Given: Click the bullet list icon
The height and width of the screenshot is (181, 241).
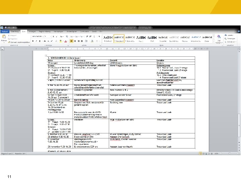Looking at the screenshot, I should [x=72, y=37].
